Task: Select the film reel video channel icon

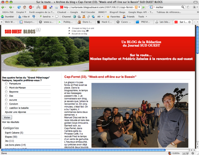Action: [79, 17]
